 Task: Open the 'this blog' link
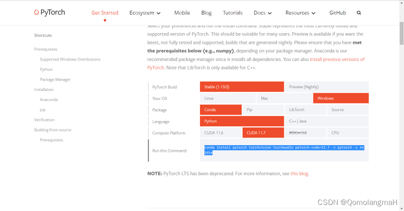click(x=299, y=173)
